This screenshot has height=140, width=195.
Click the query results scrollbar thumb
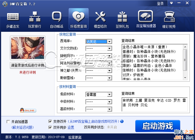pos(185,60)
